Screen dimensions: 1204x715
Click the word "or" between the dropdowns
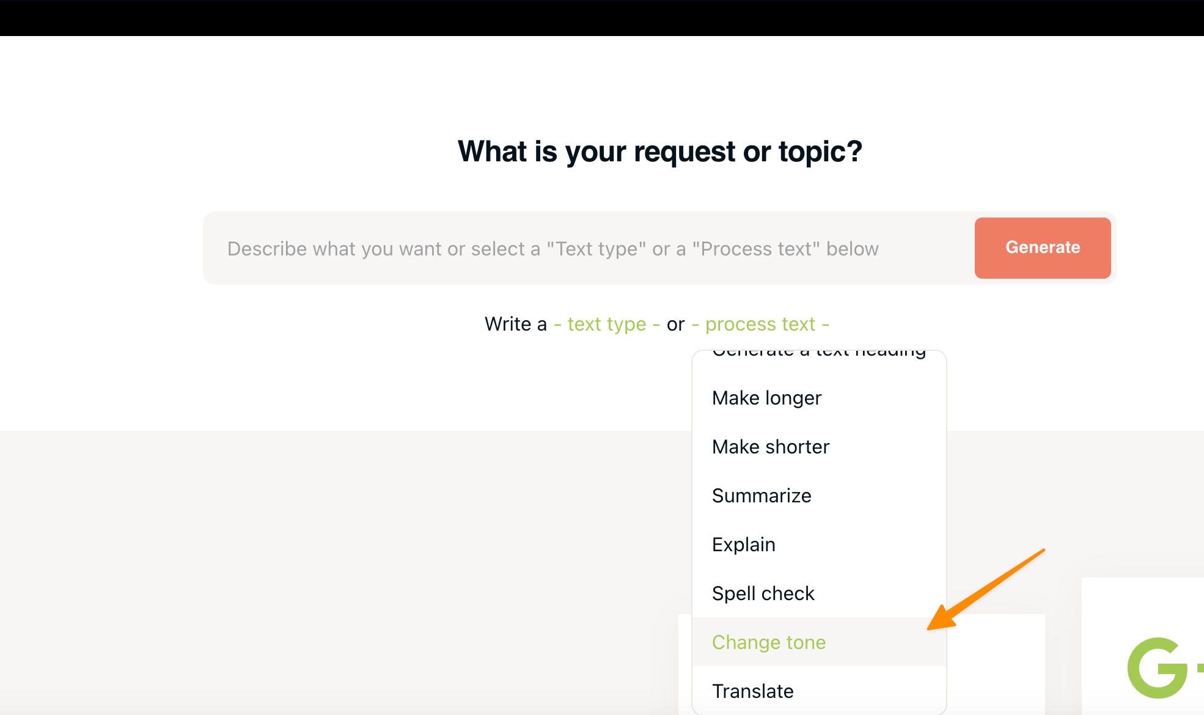point(675,324)
